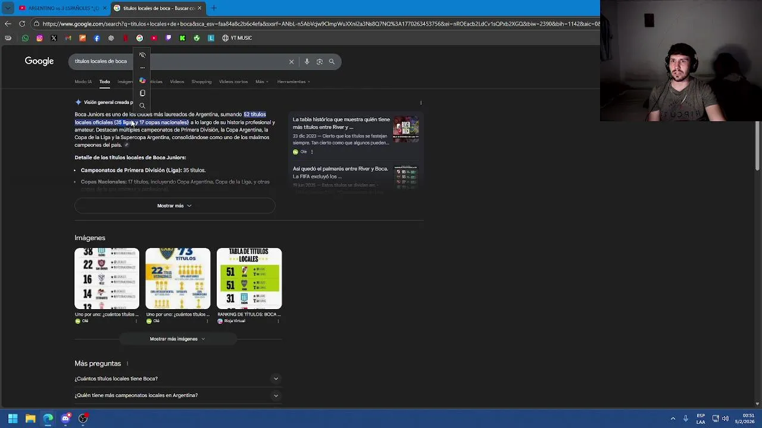
Task: Open OBS Studio from taskbar
Action: (83, 418)
